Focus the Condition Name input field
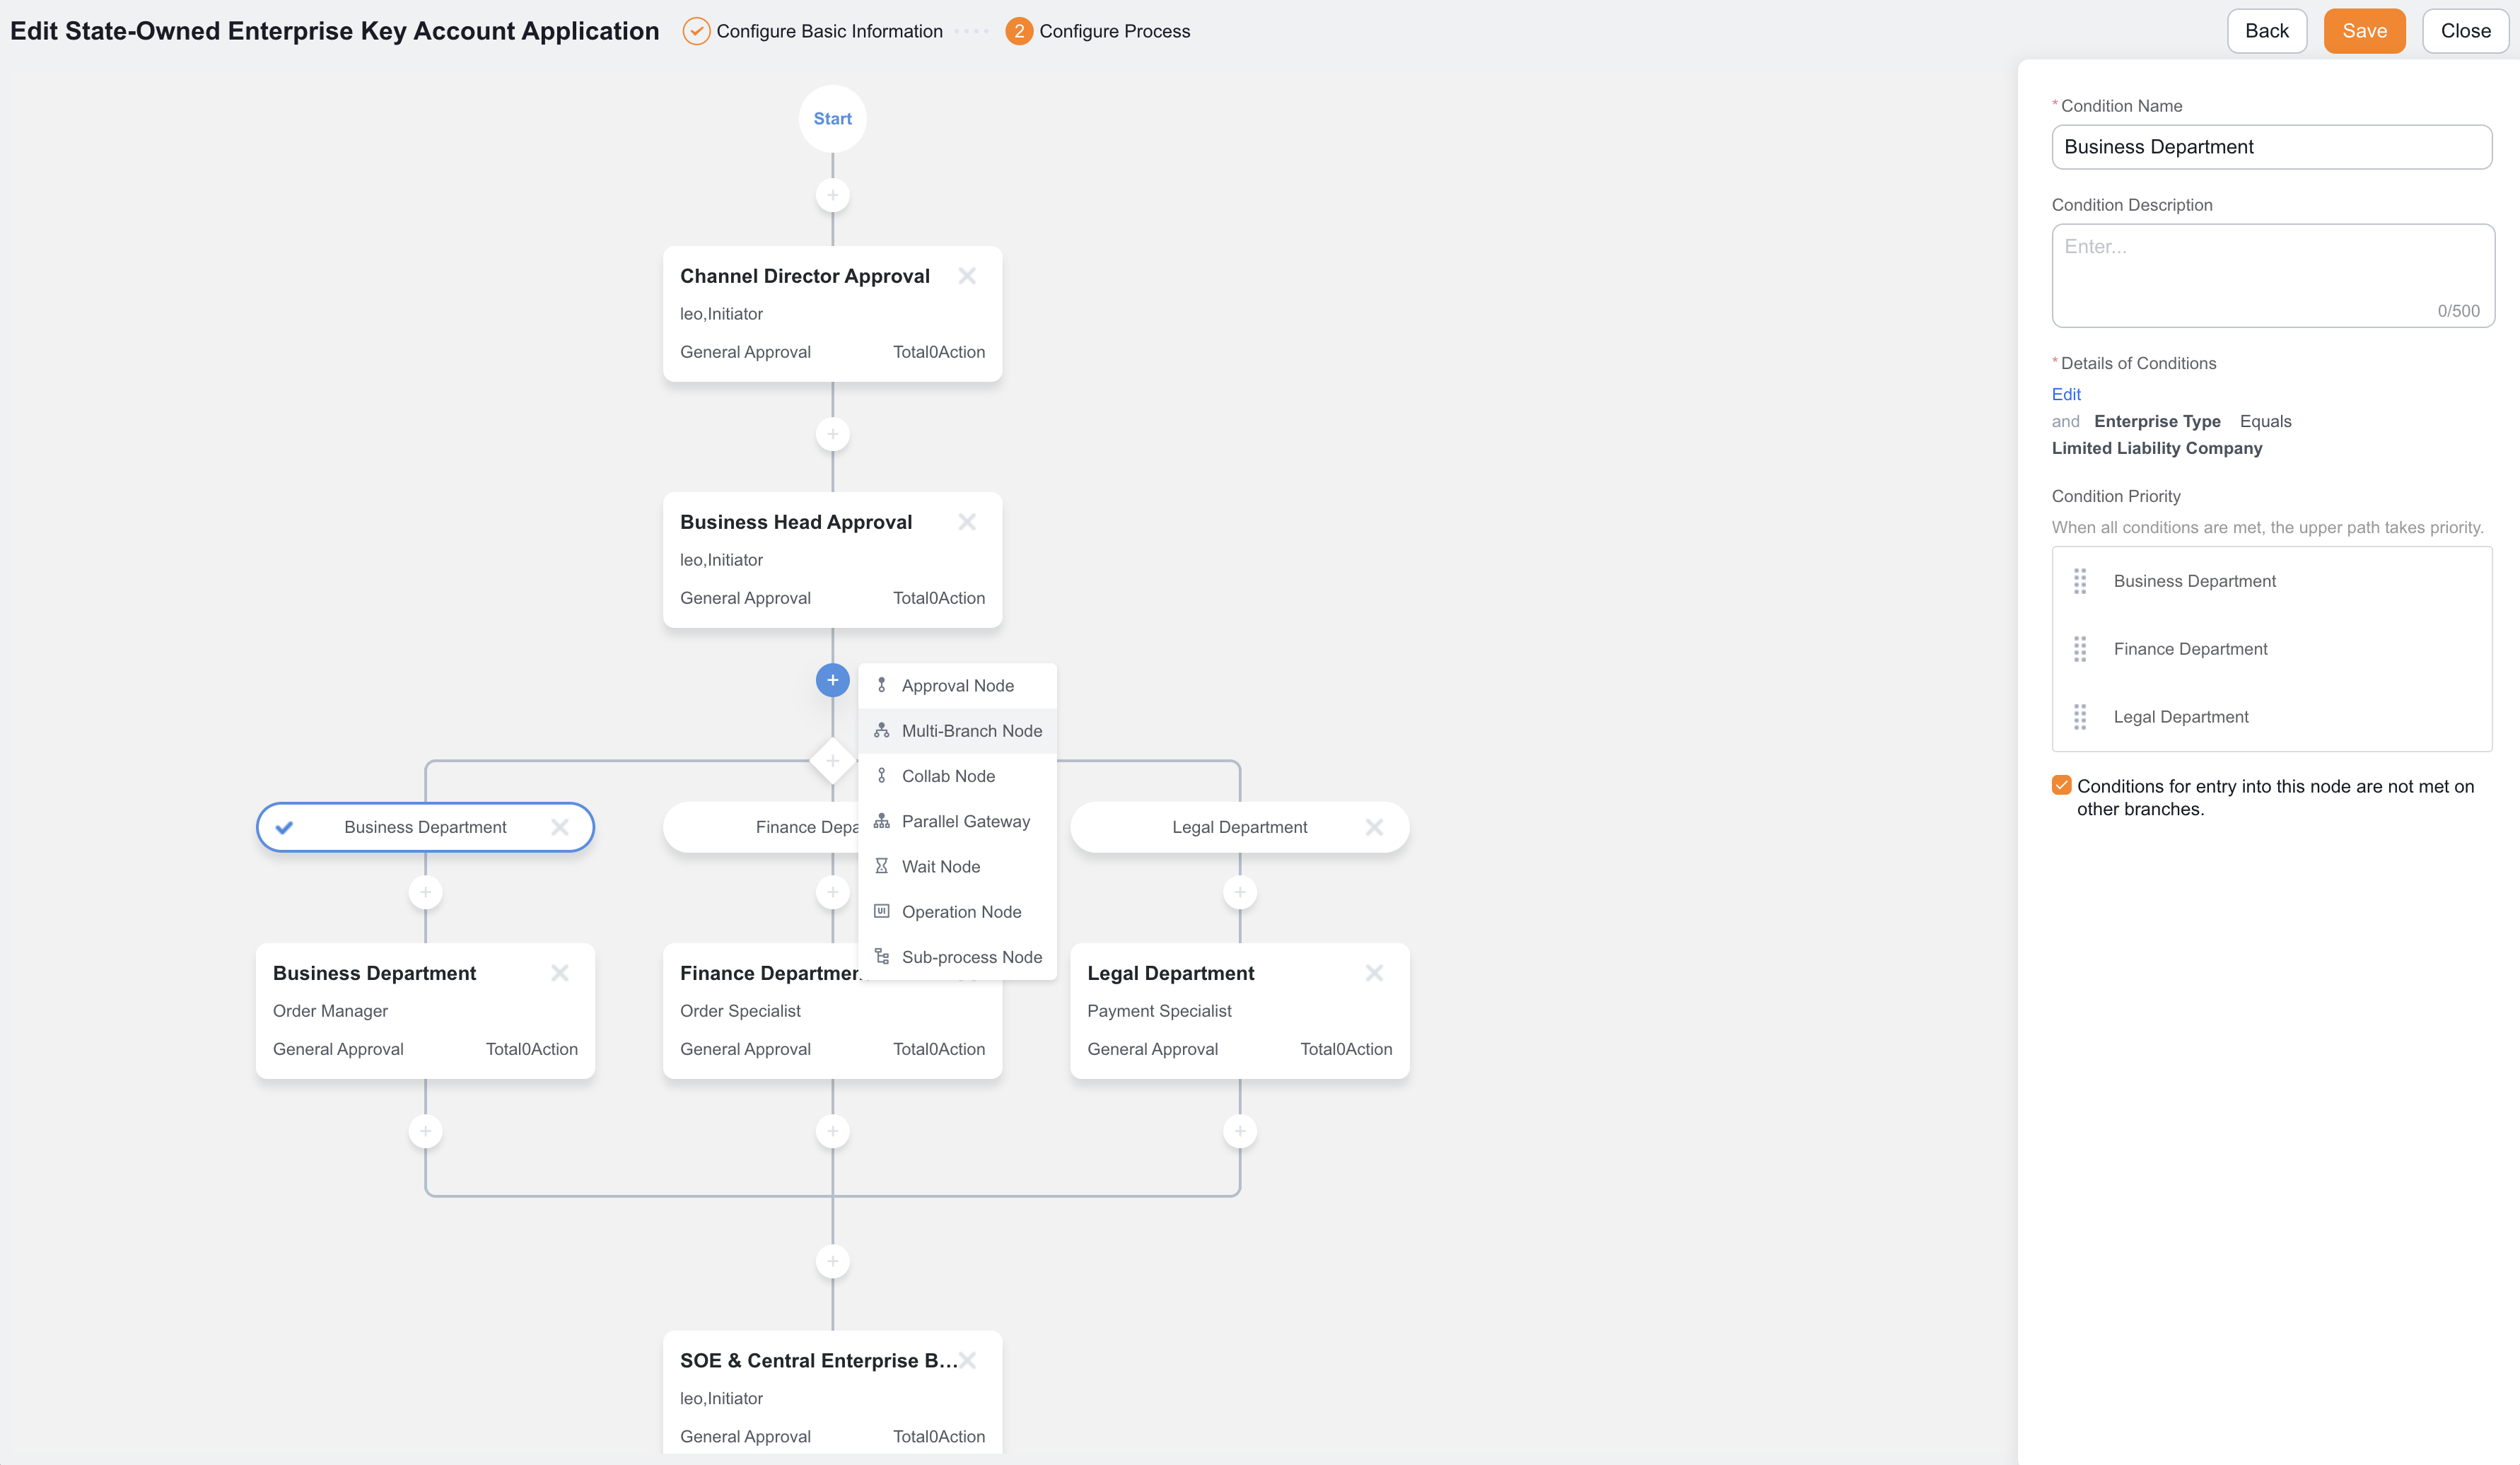The image size is (2520, 1465). coord(2271,147)
